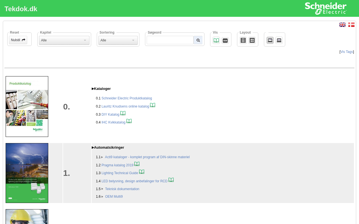The width and height of the screenshot is (359, 224).
Task: Open Pragma katalog 2019 link
Action: click(x=118, y=165)
